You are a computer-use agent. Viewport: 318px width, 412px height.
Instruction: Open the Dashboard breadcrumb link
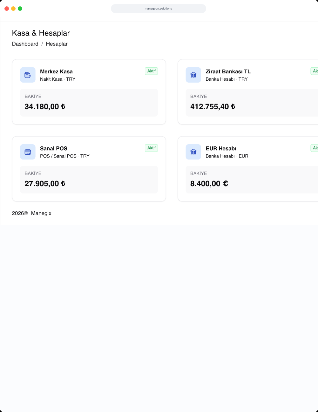tap(25, 44)
